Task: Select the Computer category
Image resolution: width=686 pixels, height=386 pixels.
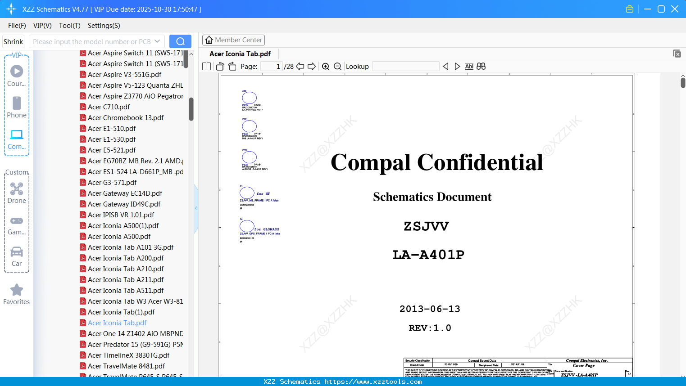Action: (17, 139)
